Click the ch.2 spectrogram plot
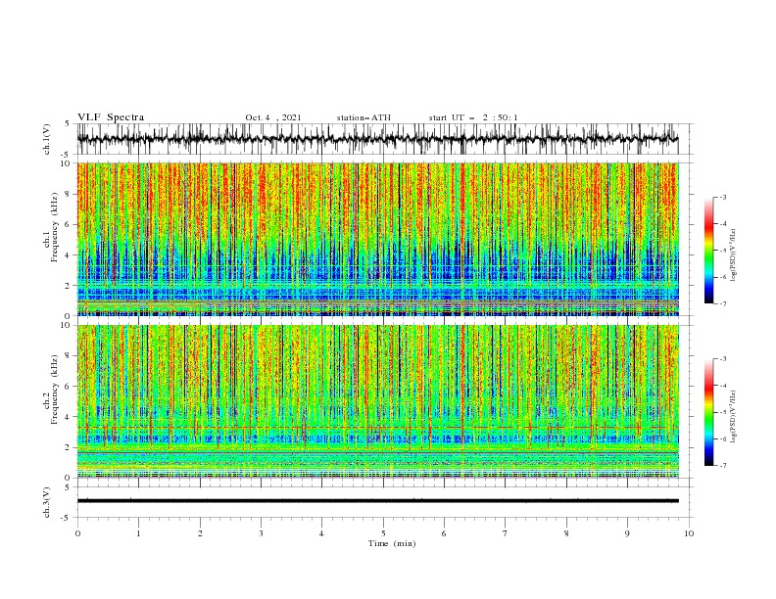This screenshot has width=776, height=599. click(x=377, y=401)
